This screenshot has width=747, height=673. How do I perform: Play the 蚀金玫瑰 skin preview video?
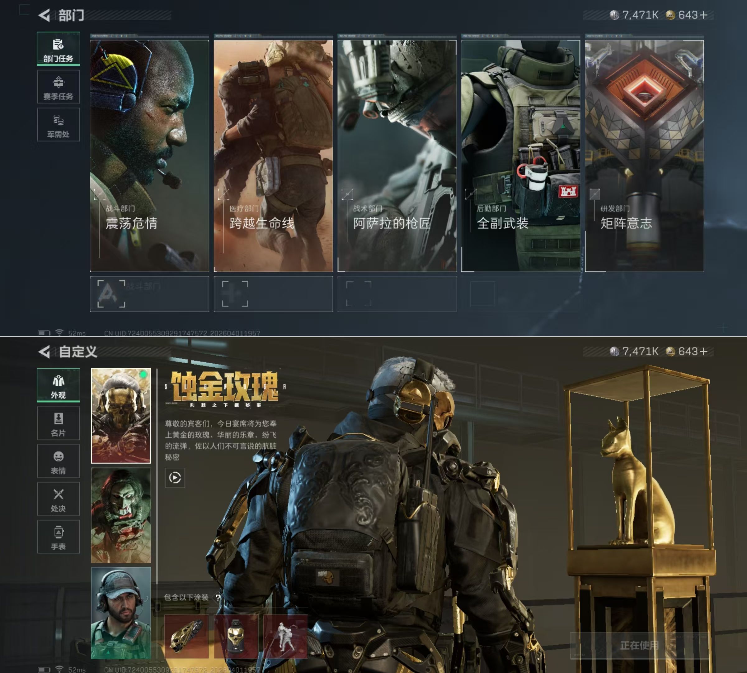[175, 478]
